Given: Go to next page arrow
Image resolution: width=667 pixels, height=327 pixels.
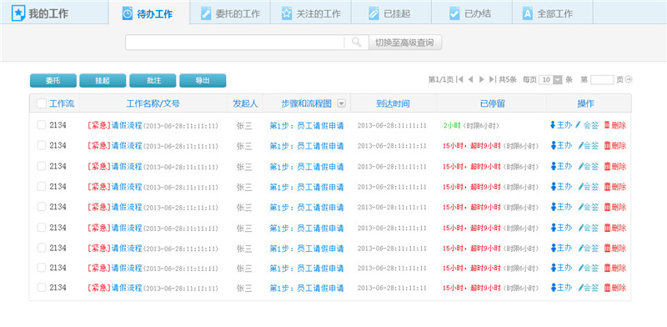Looking at the screenshot, I should (482, 79).
